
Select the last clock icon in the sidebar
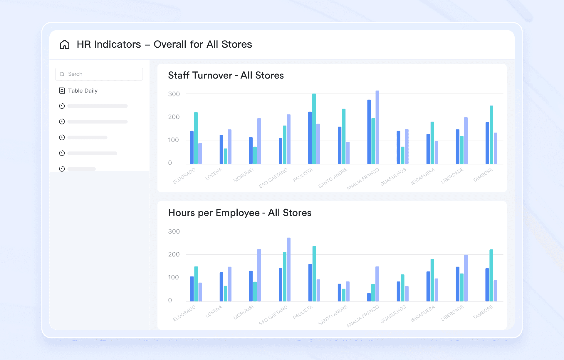click(62, 169)
